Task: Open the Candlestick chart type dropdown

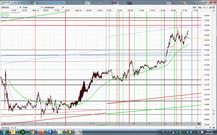Action: (x=54, y=8)
